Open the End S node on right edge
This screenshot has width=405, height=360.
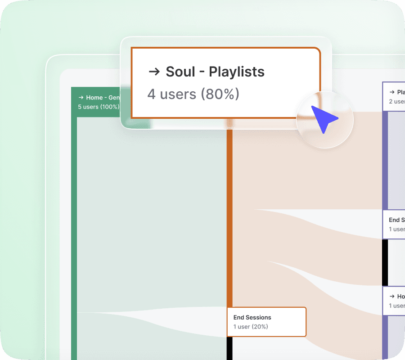394,225
